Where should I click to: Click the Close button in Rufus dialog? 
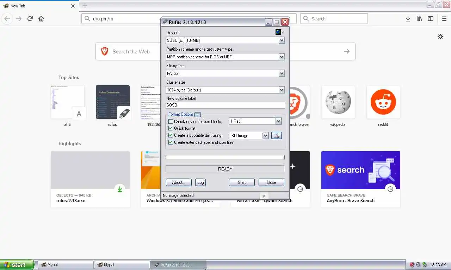(x=271, y=182)
